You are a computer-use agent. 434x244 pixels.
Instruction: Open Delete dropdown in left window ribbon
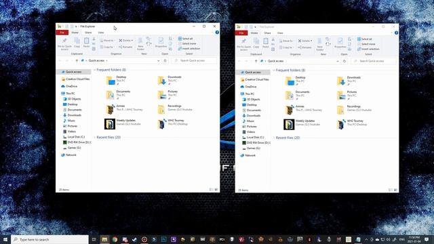[x=132, y=41]
